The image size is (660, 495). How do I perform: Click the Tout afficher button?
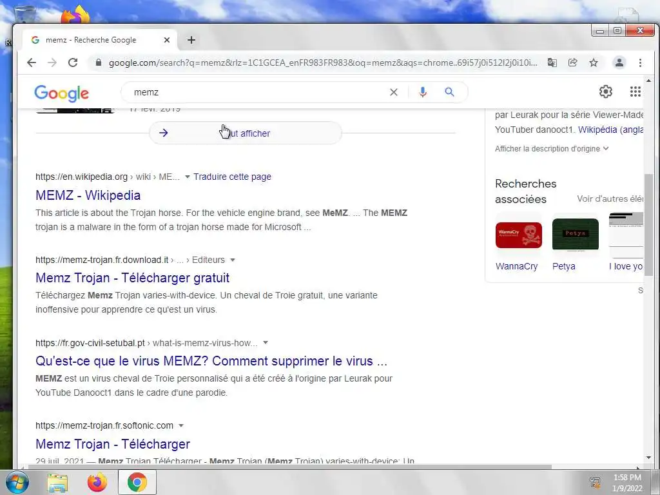coord(246,133)
